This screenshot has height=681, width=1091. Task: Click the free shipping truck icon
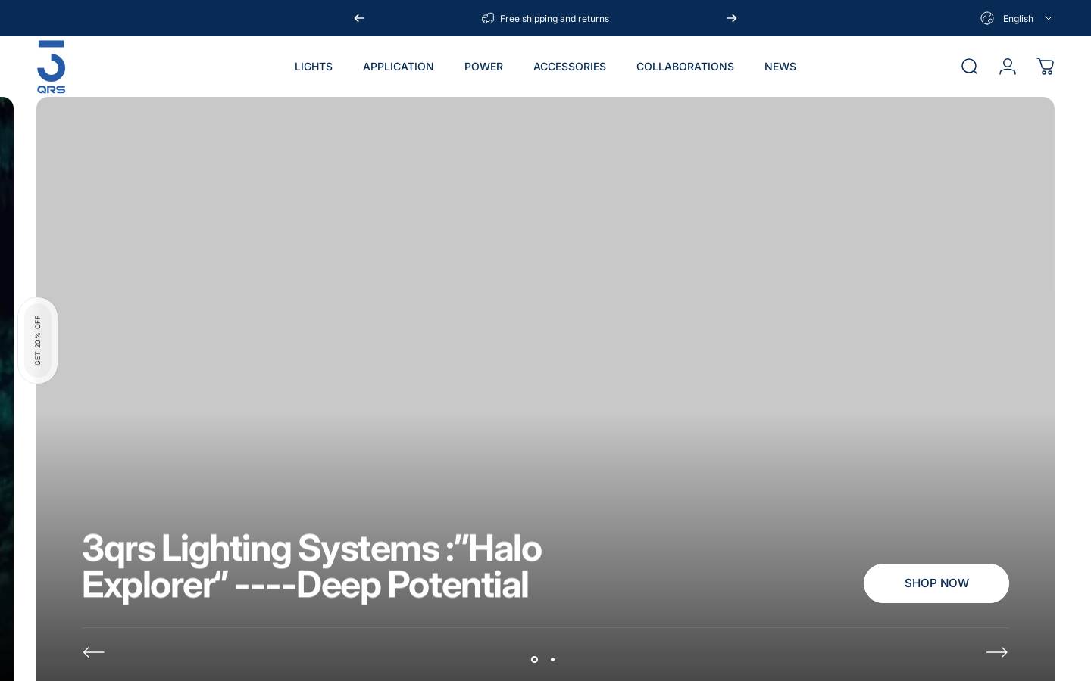tap(488, 18)
